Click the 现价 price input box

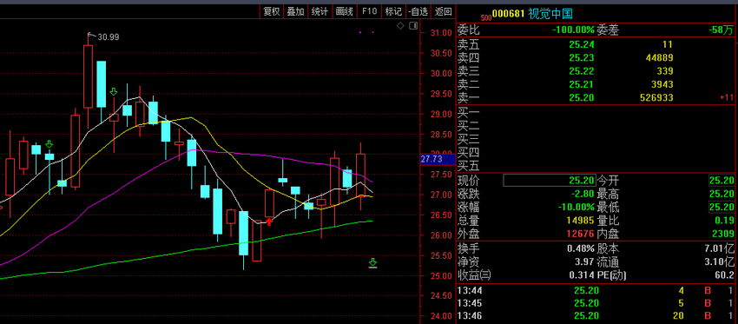(x=550, y=181)
